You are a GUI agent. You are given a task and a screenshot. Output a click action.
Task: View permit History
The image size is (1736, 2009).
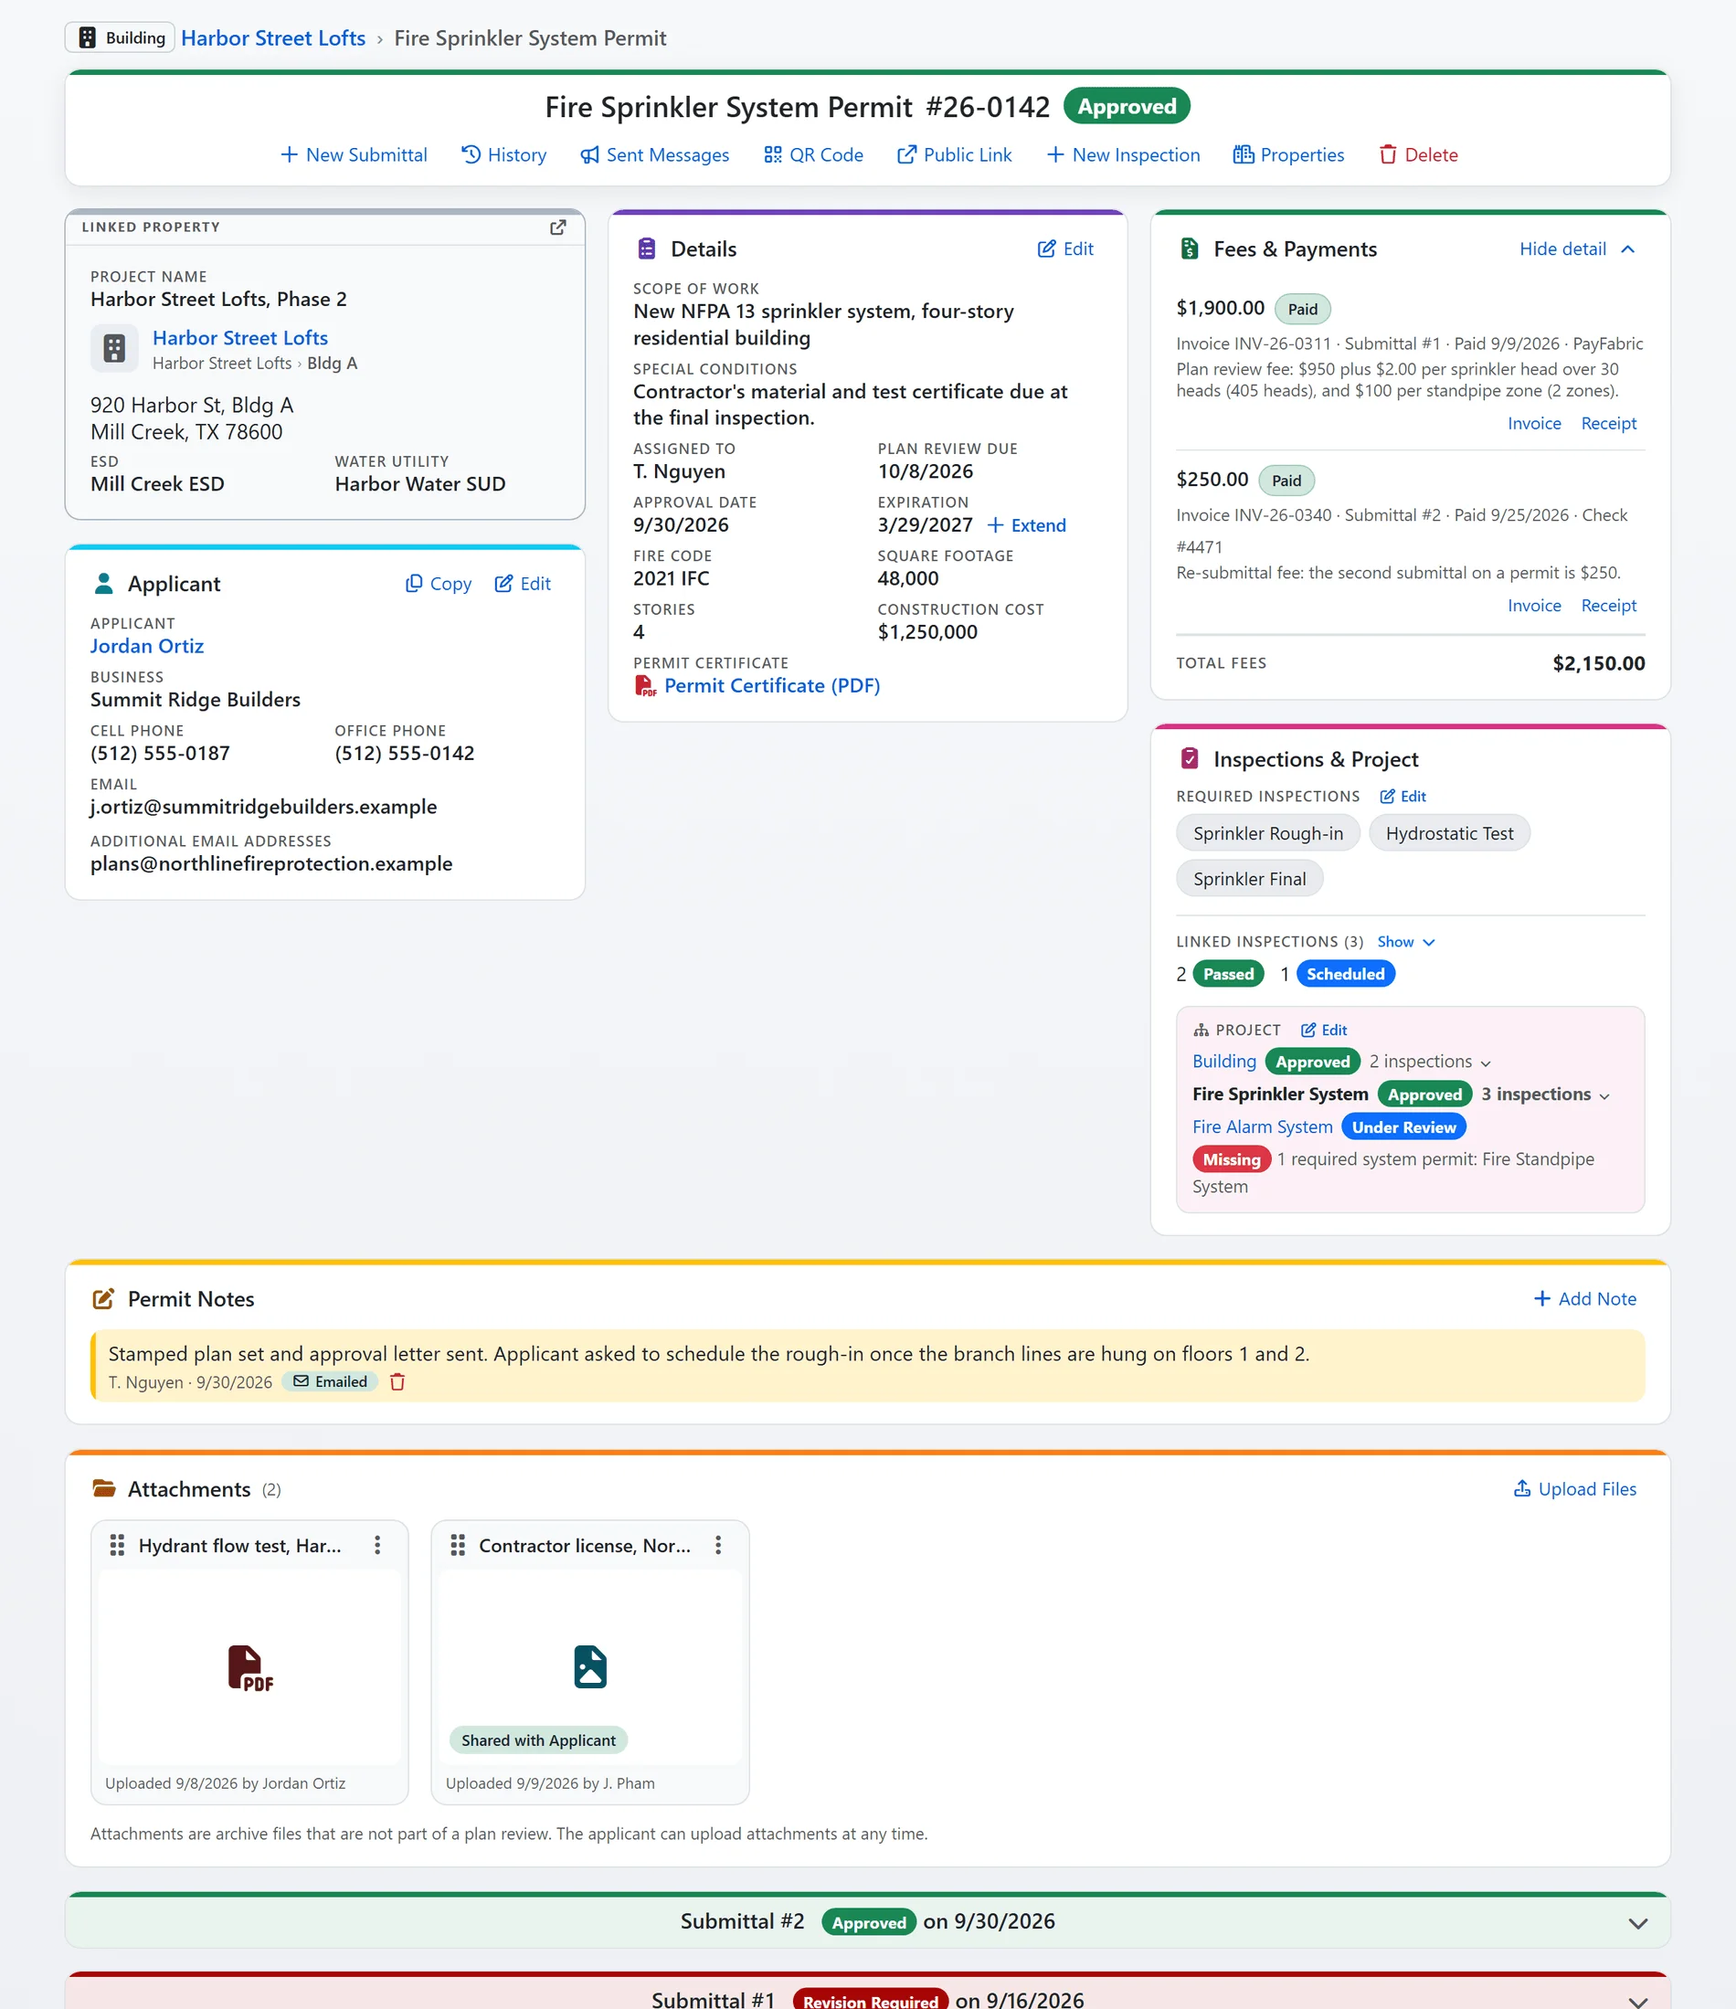(503, 155)
